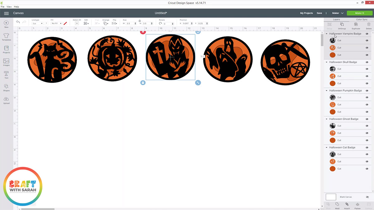Viewport: 374px width, 210px height.
Task: Open the Linetype dropdown
Action: (37, 23)
